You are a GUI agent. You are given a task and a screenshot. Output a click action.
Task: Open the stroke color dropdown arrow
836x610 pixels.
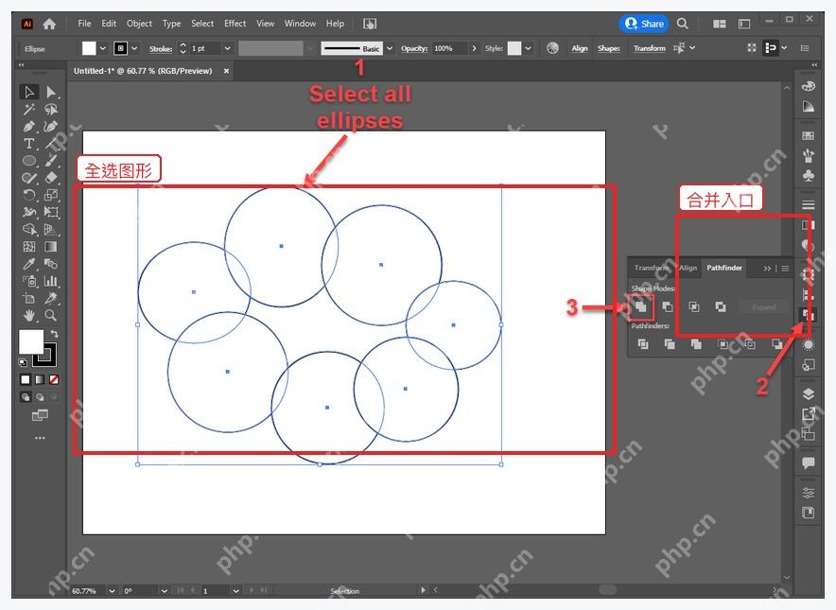(x=134, y=48)
